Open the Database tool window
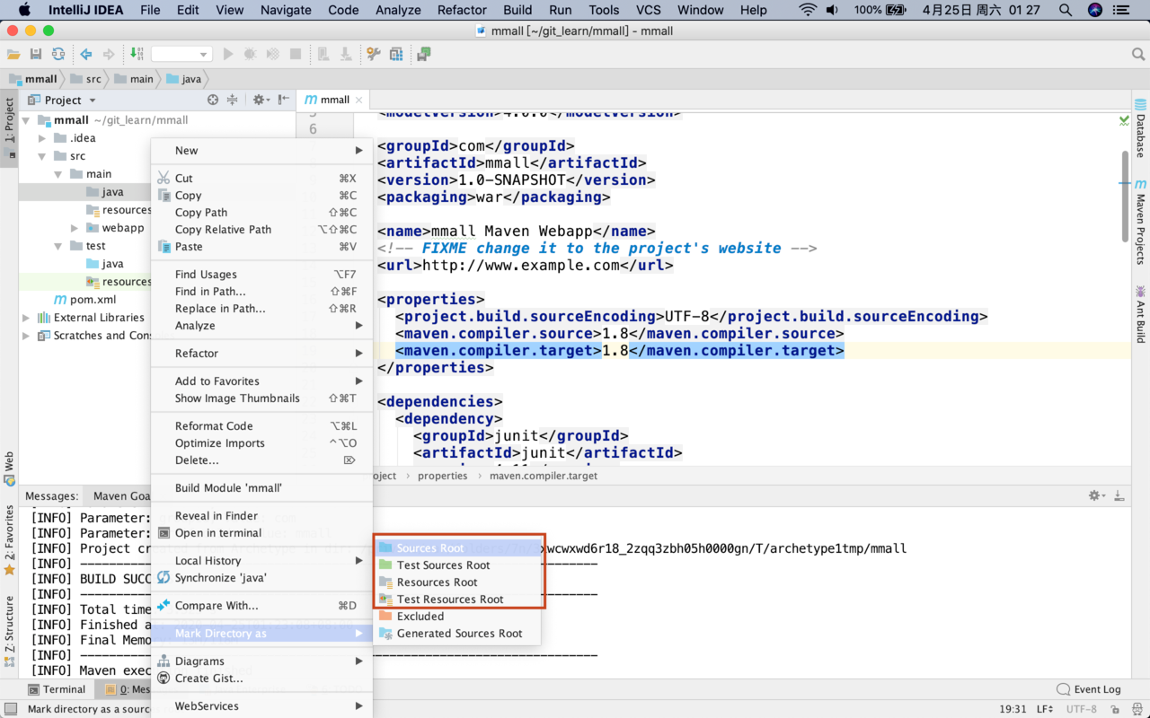Screen dimensions: 1150x718 tap(1140, 128)
